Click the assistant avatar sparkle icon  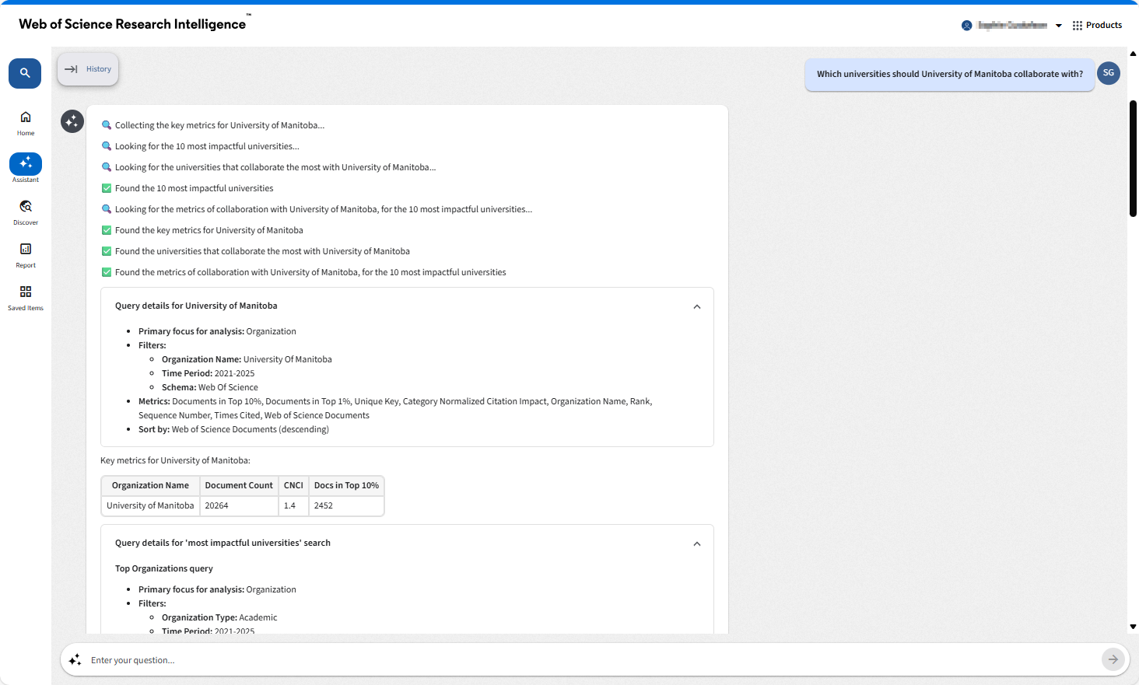72,121
